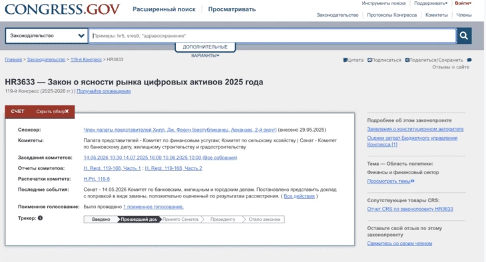Open the Поддерживать dropdown menu
This screenshot has height=262, width=486.
[x=431, y=3]
